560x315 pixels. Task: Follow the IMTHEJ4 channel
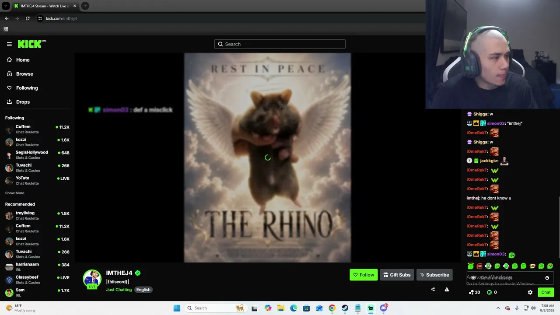(x=364, y=275)
